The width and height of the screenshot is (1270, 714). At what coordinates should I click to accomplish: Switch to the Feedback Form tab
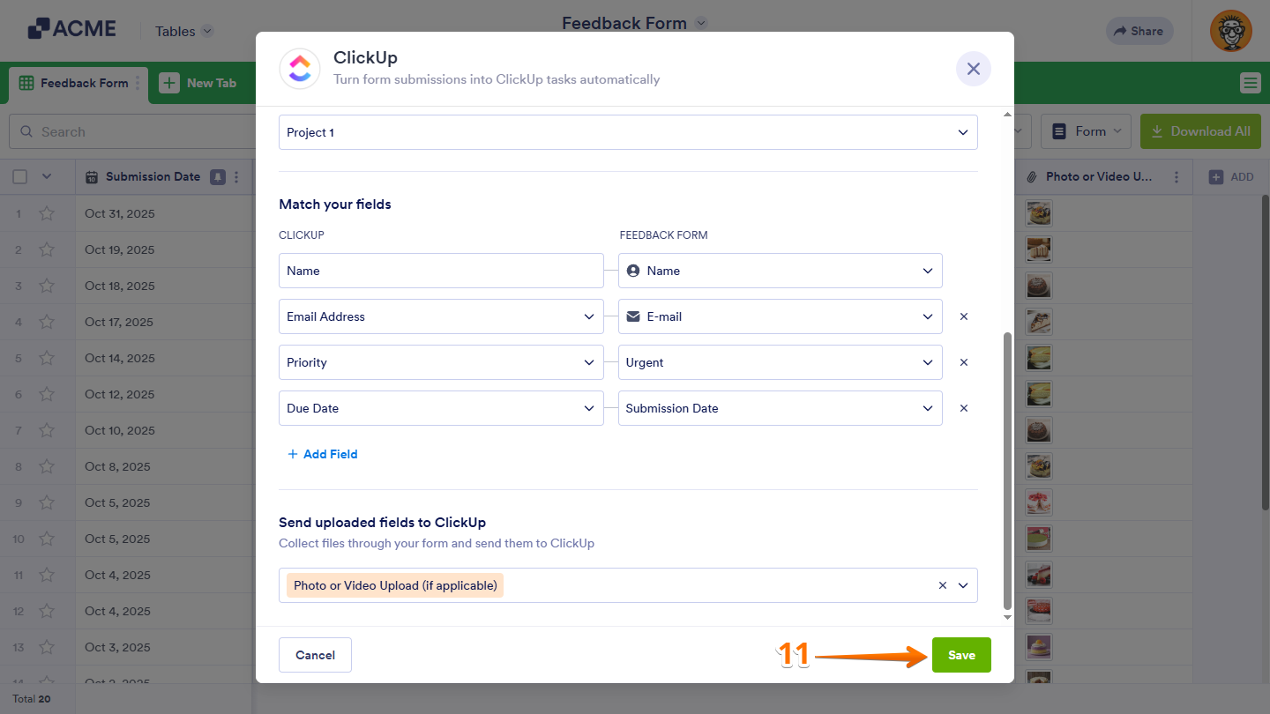pos(78,82)
